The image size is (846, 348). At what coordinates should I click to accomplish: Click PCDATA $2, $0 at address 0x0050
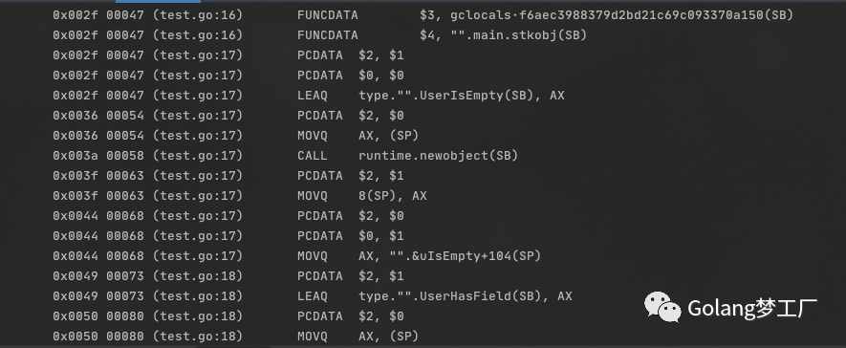click(x=350, y=316)
